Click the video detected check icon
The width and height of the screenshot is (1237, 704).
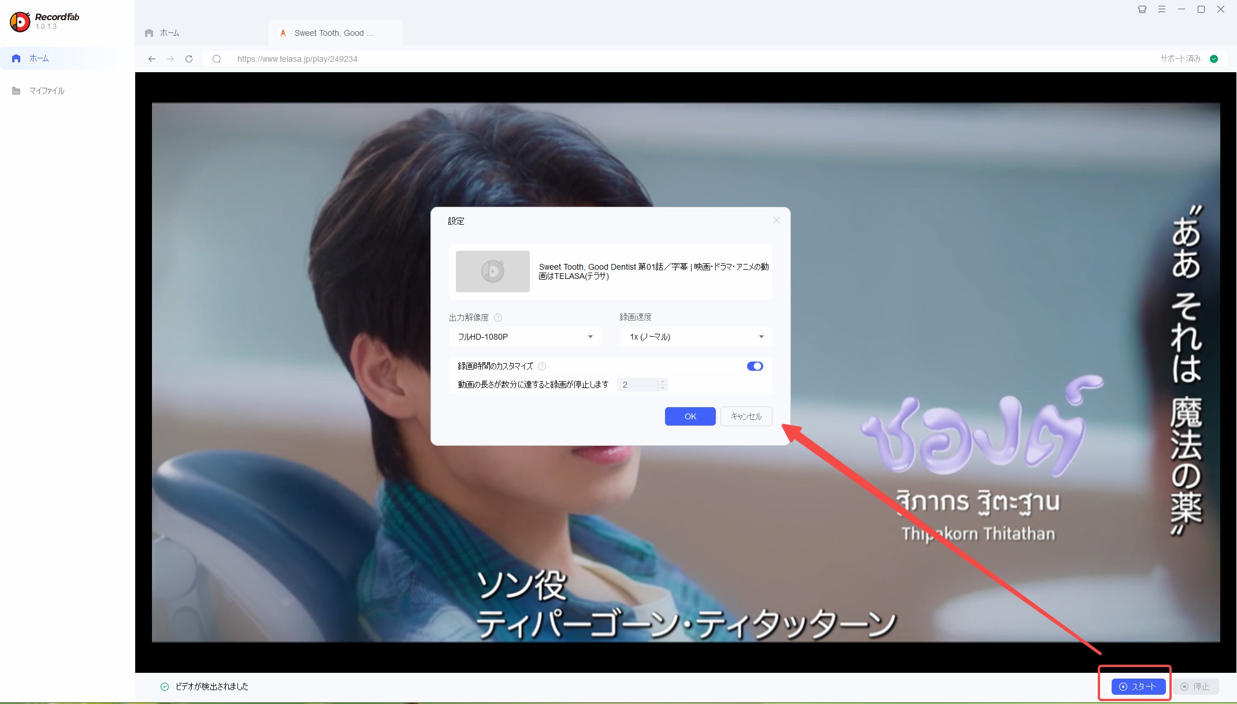[x=165, y=687]
